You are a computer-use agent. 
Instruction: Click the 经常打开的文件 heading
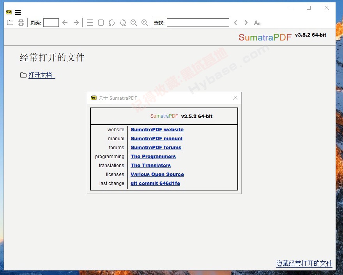(52, 58)
